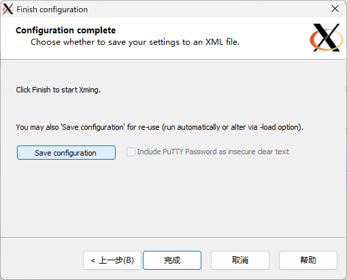This screenshot has height=280, width=347.
Task: Click the Xming icon in the title bar
Action: point(8,9)
